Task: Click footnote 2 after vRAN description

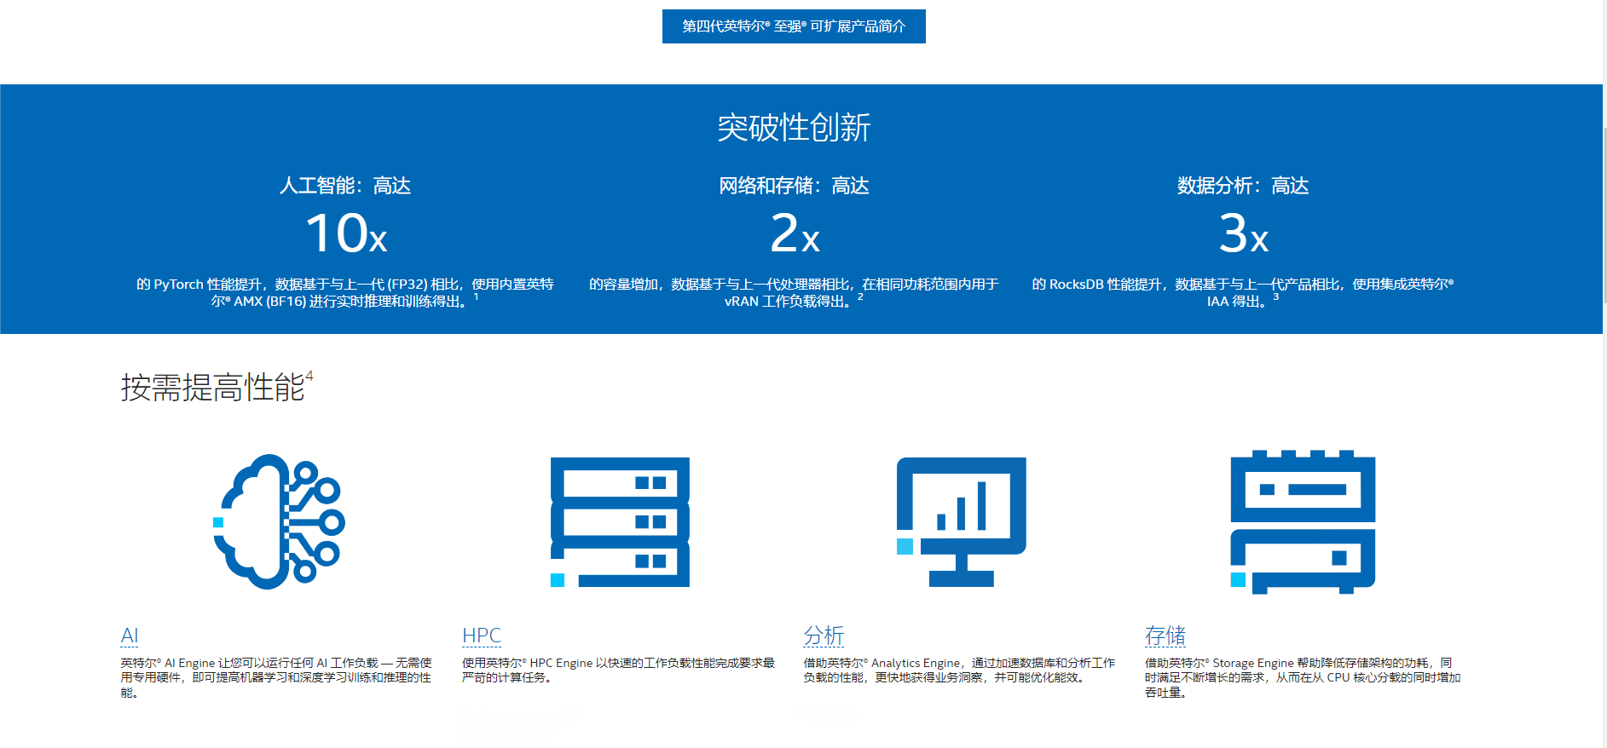Action: click(860, 296)
